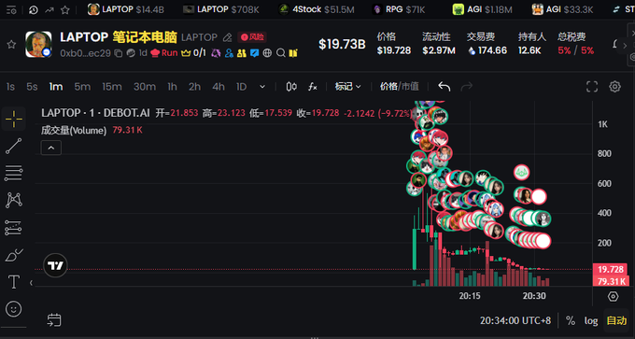Image resolution: width=635 pixels, height=339 pixels.
Task: Expand more timeframes chevron
Action: (262, 87)
